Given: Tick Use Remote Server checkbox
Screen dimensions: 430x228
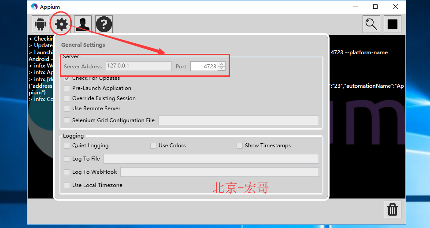Looking at the screenshot, I should (x=67, y=108).
